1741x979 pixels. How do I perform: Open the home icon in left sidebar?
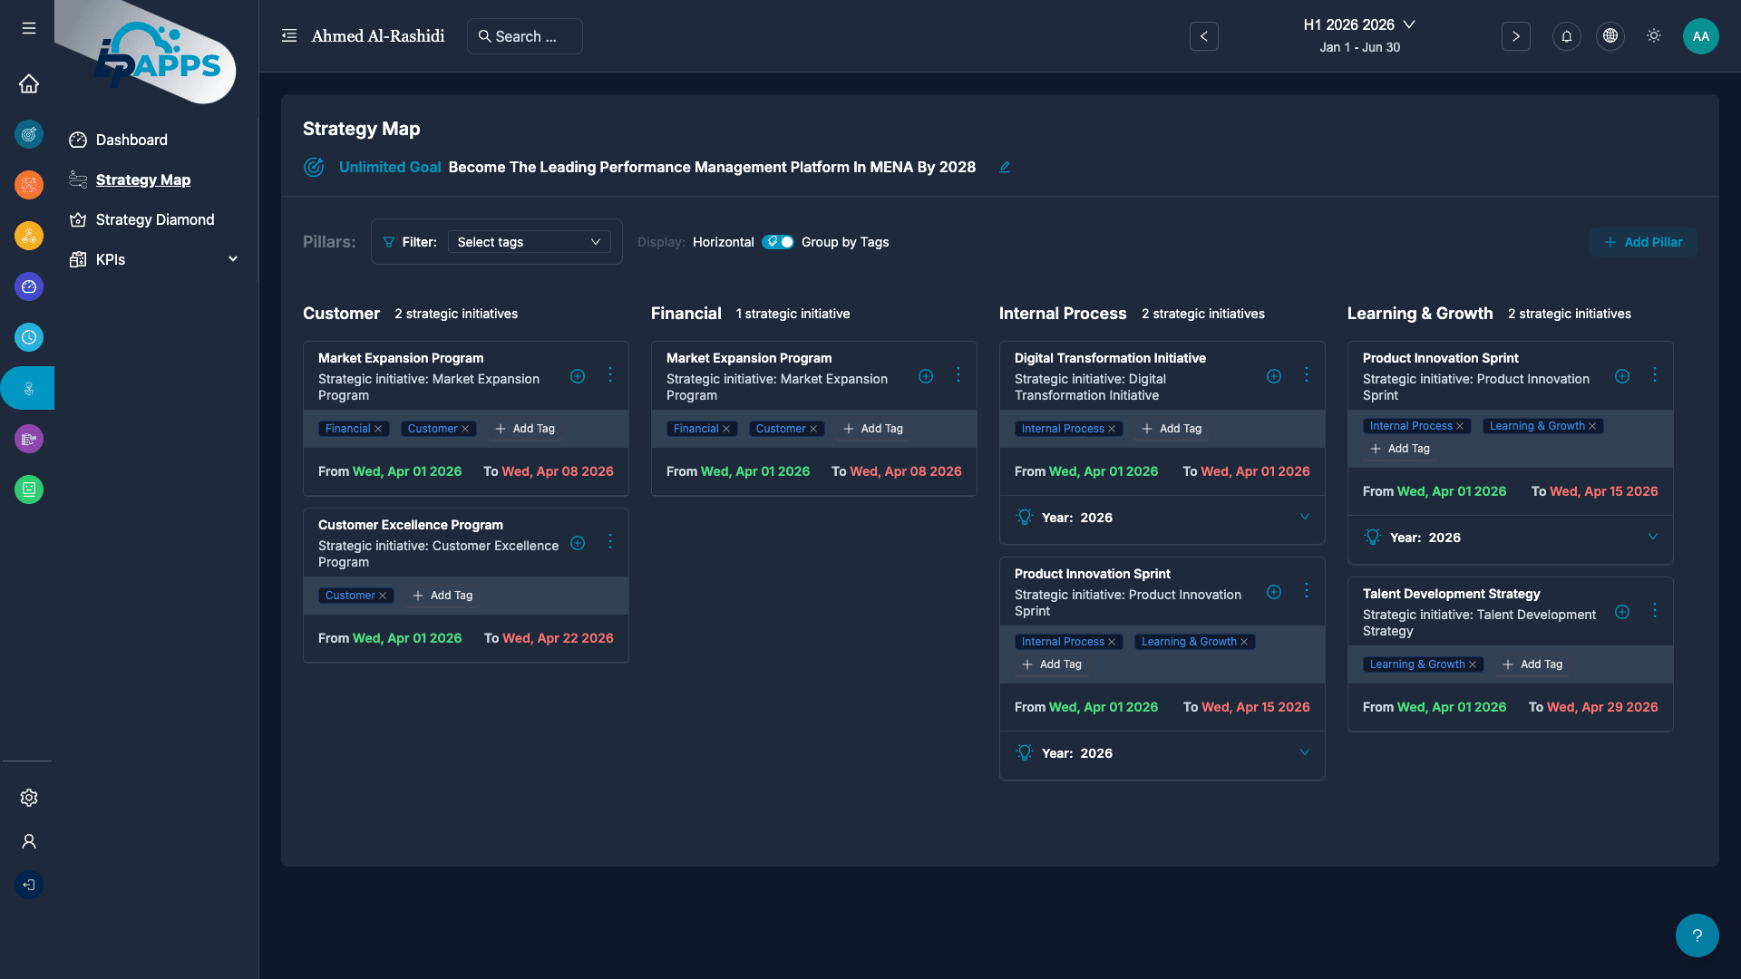pos(29,83)
